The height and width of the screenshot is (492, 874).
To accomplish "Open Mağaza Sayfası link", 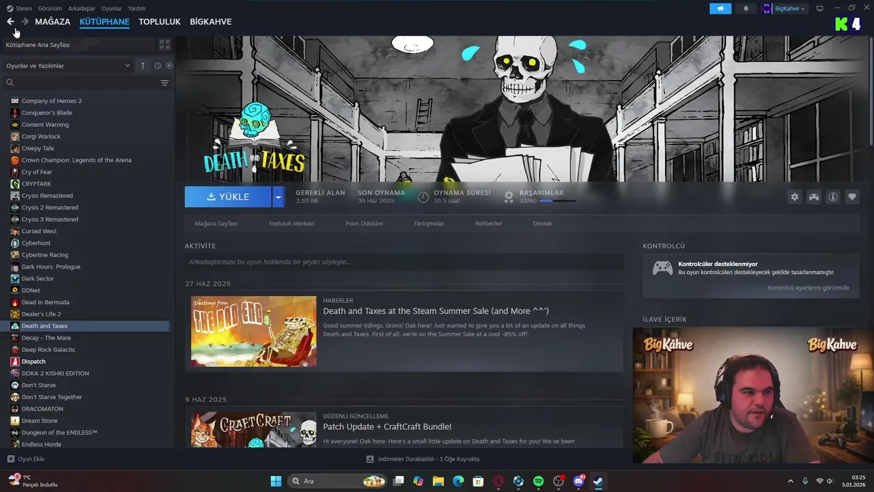I will [x=216, y=223].
